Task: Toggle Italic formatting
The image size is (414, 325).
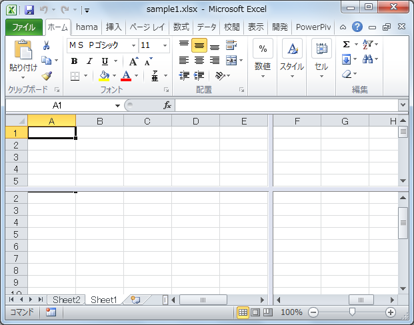Action: click(x=89, y=61)
